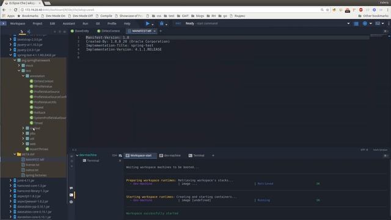
Task: Click the Debug command bug icon
Action: point(161,23)
